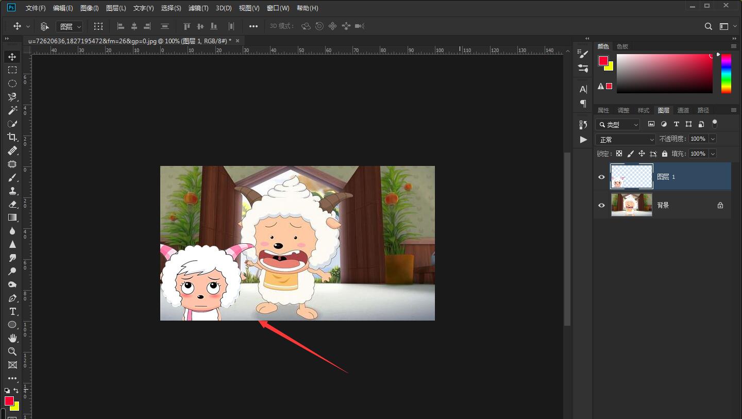742x419 pixels.
Task: Open the 滤镜(T) menu
Action: (x=198, y=8)
